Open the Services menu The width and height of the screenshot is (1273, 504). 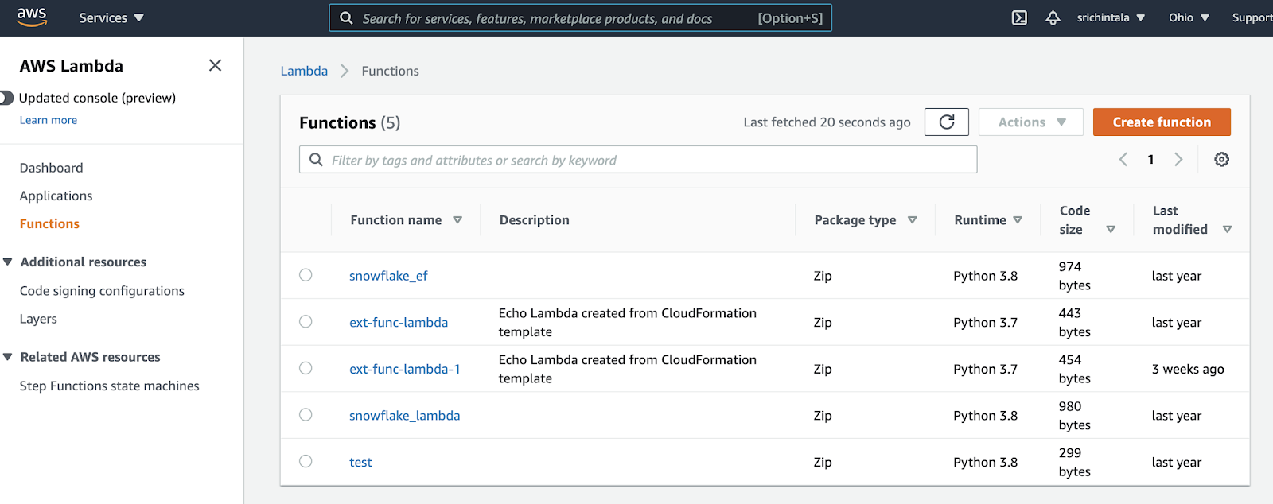(111, 17)
